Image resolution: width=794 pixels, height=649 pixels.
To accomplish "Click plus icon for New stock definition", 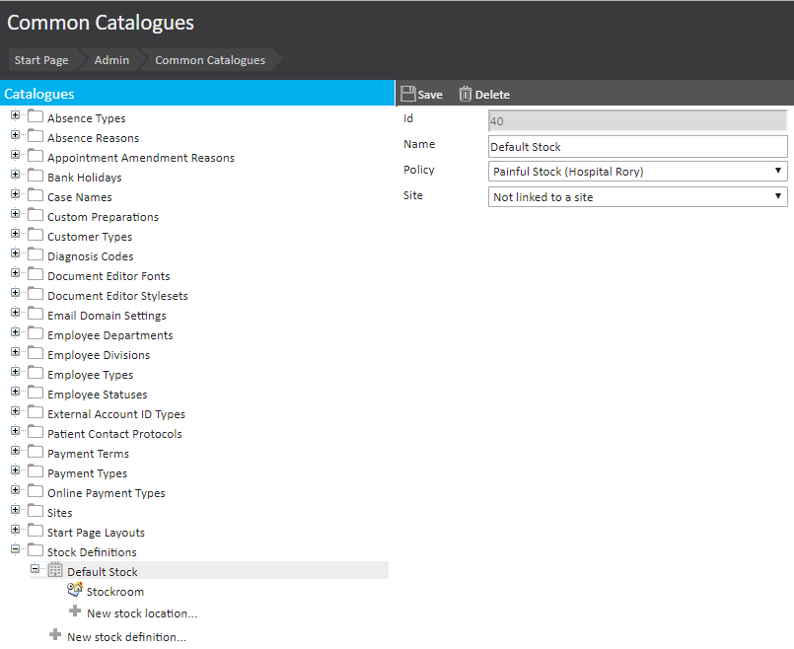I will click(55, 636).
